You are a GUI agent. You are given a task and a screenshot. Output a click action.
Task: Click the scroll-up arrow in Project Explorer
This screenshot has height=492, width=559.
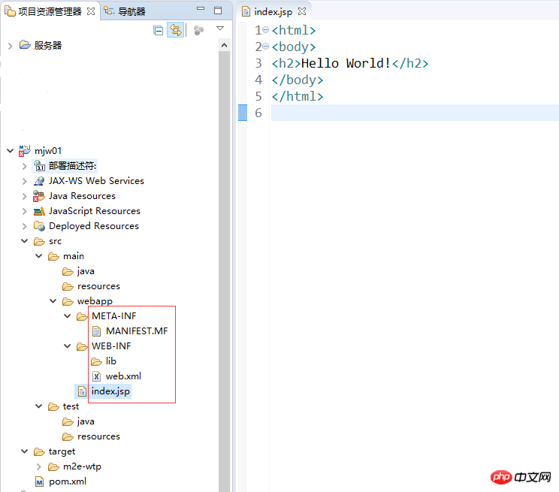point(224,45)
